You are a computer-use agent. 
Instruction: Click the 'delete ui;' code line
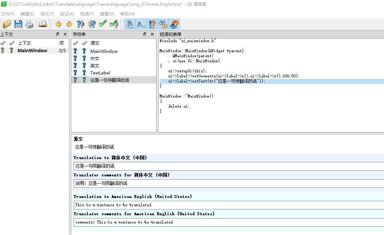[179, 106]
